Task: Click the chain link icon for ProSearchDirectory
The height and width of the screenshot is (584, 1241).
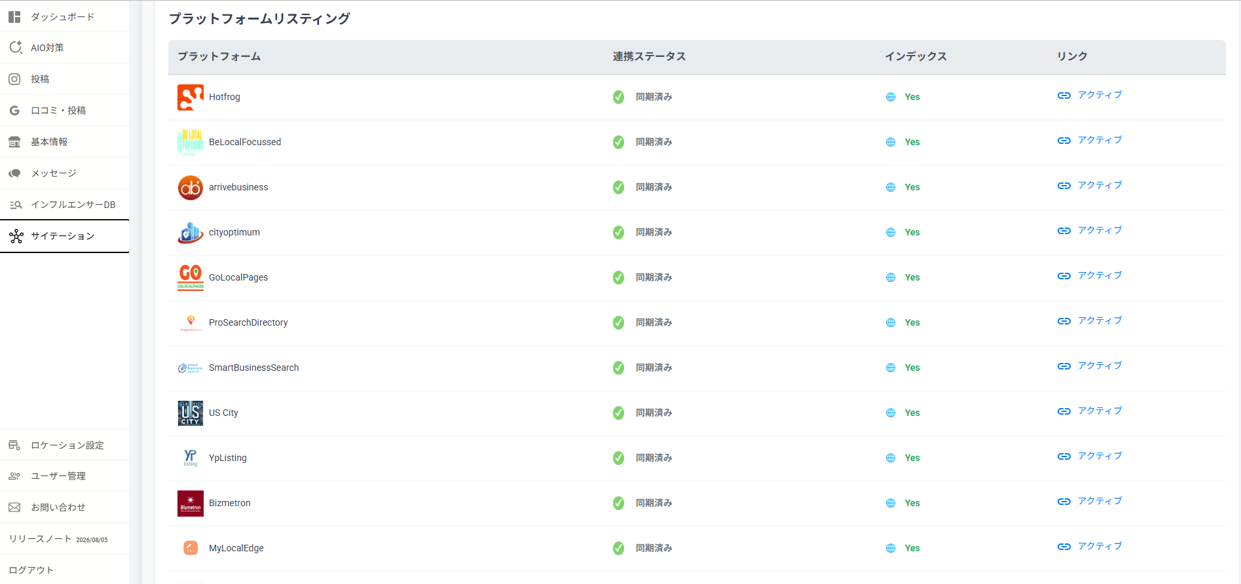Action: click(x=1064, y=321)
